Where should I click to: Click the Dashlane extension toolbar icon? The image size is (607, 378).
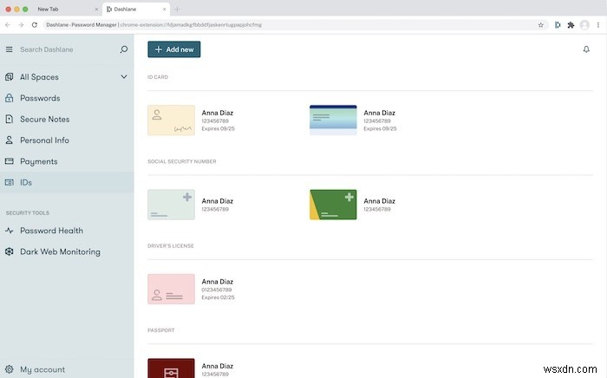[x=558, y=25]
